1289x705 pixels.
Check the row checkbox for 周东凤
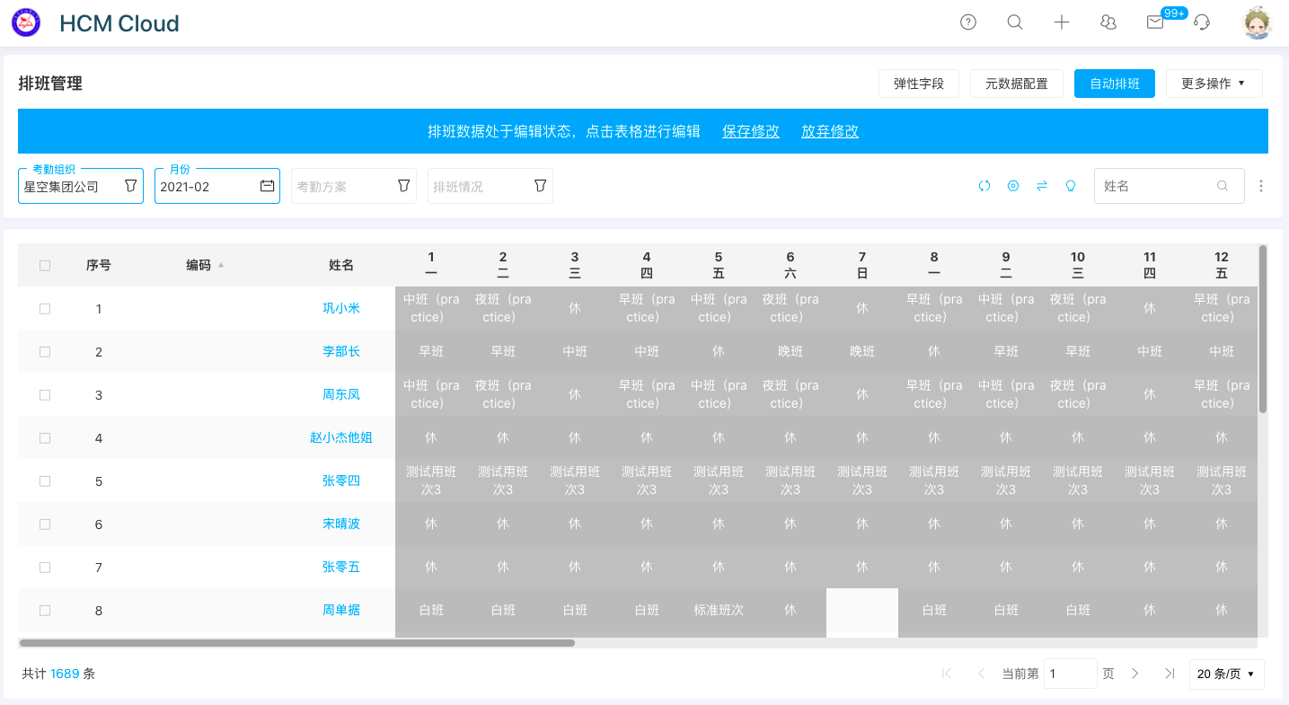pos(45,394)
